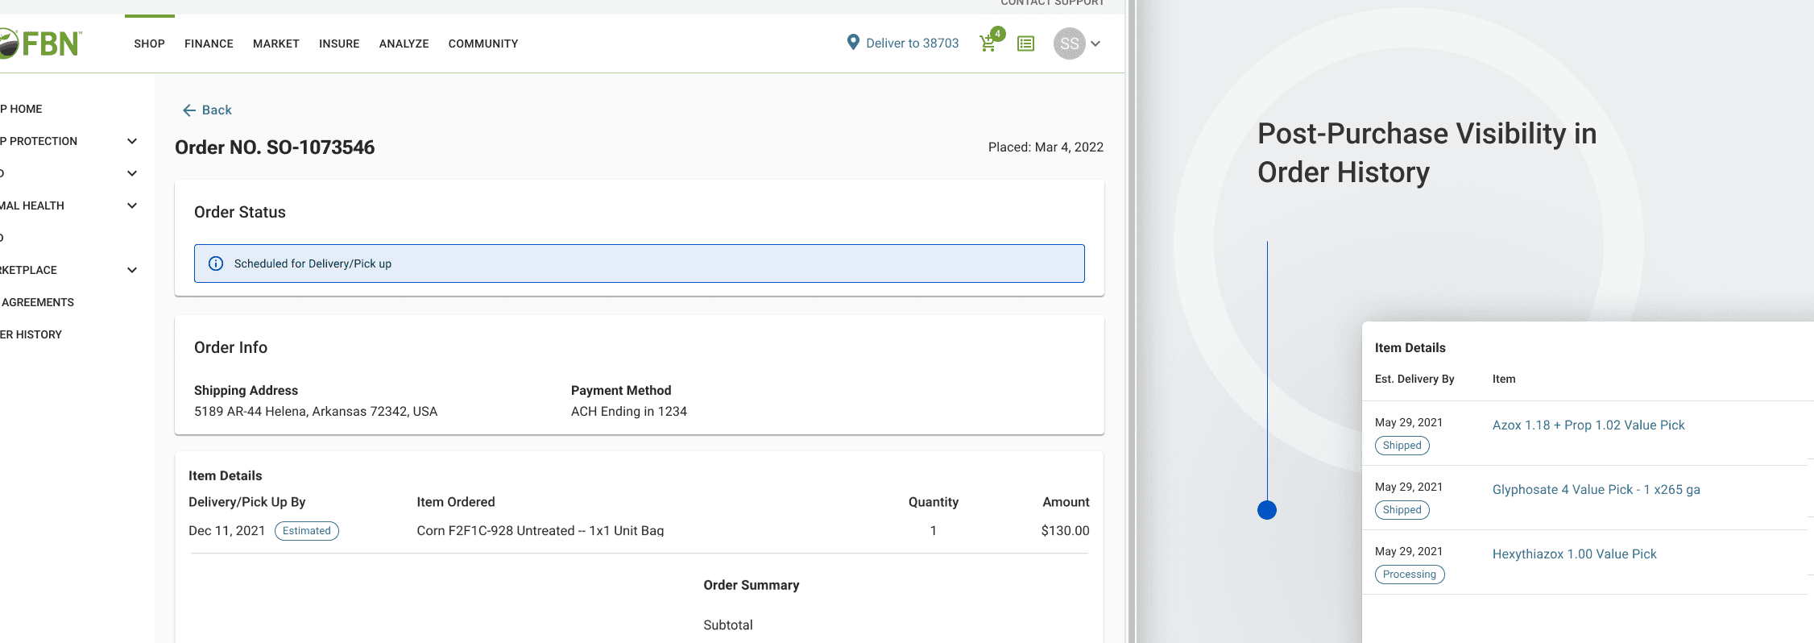Click the shipping address 5189 AR-44 Helena
Viewport: 1814px width, 643px height.
316,412
